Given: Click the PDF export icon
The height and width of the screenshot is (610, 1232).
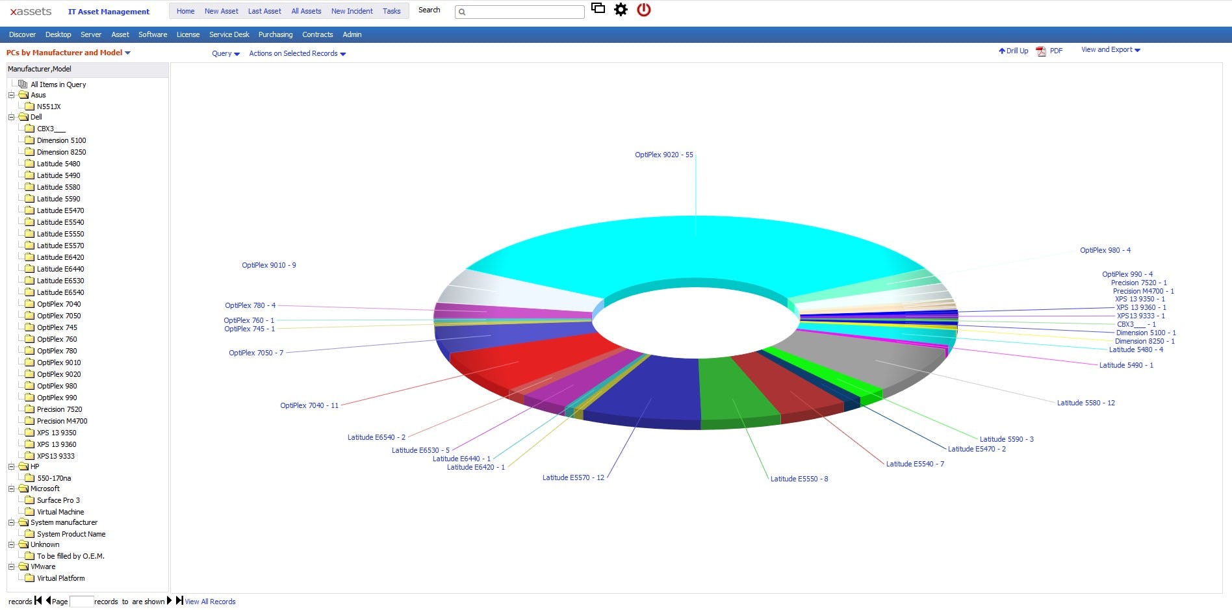Looking at the screenshot, I should [1041, 50].
